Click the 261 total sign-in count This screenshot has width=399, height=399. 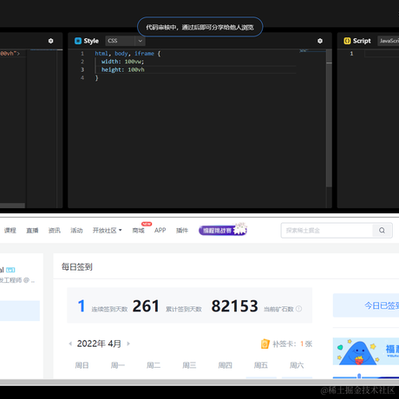[146, 306]
